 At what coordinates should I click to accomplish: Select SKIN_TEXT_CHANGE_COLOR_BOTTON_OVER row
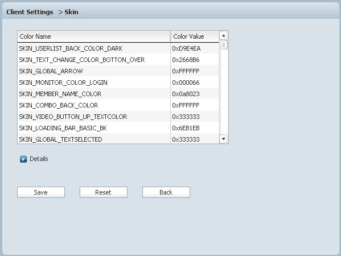point(118,60)
